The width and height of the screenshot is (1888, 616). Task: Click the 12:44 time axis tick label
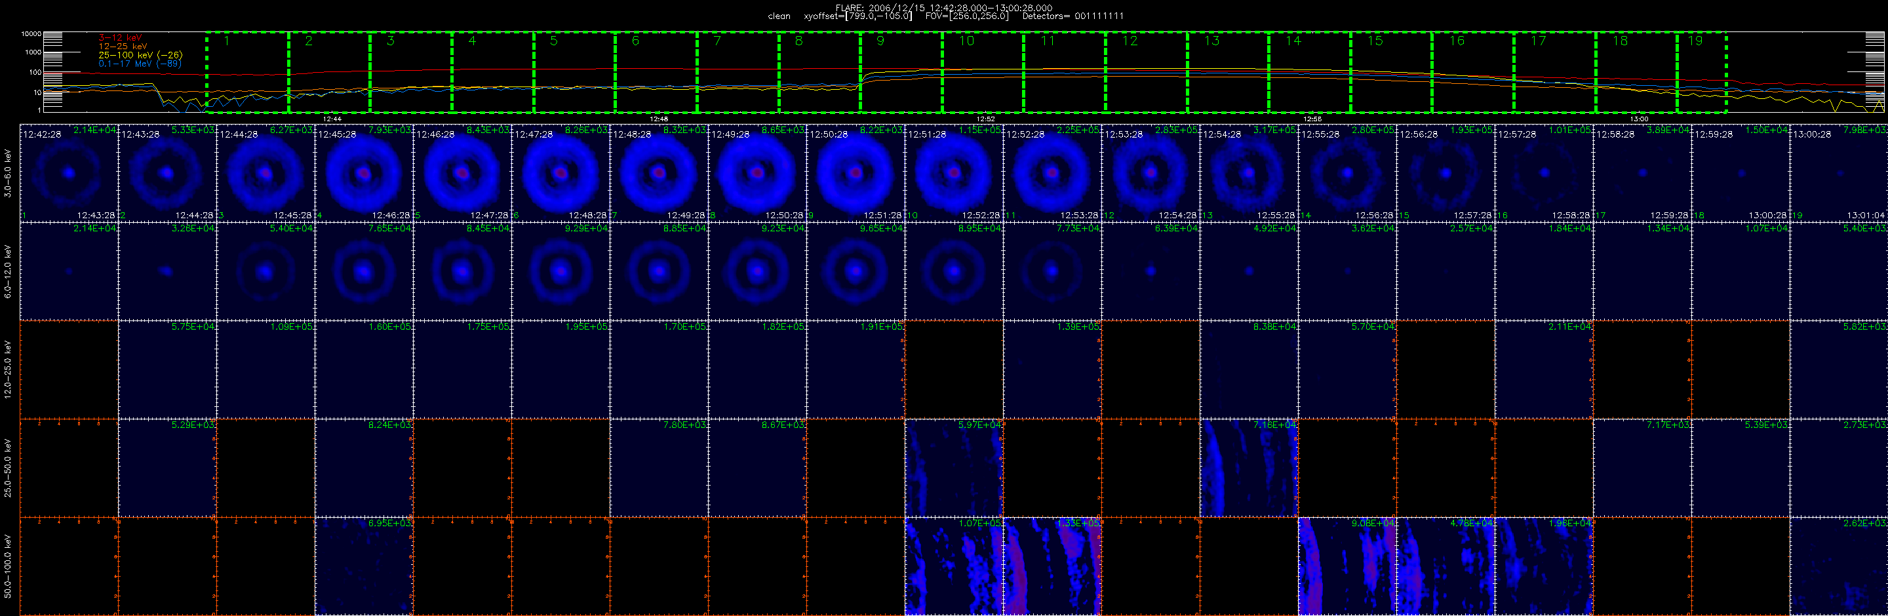(x=332, y=119)
